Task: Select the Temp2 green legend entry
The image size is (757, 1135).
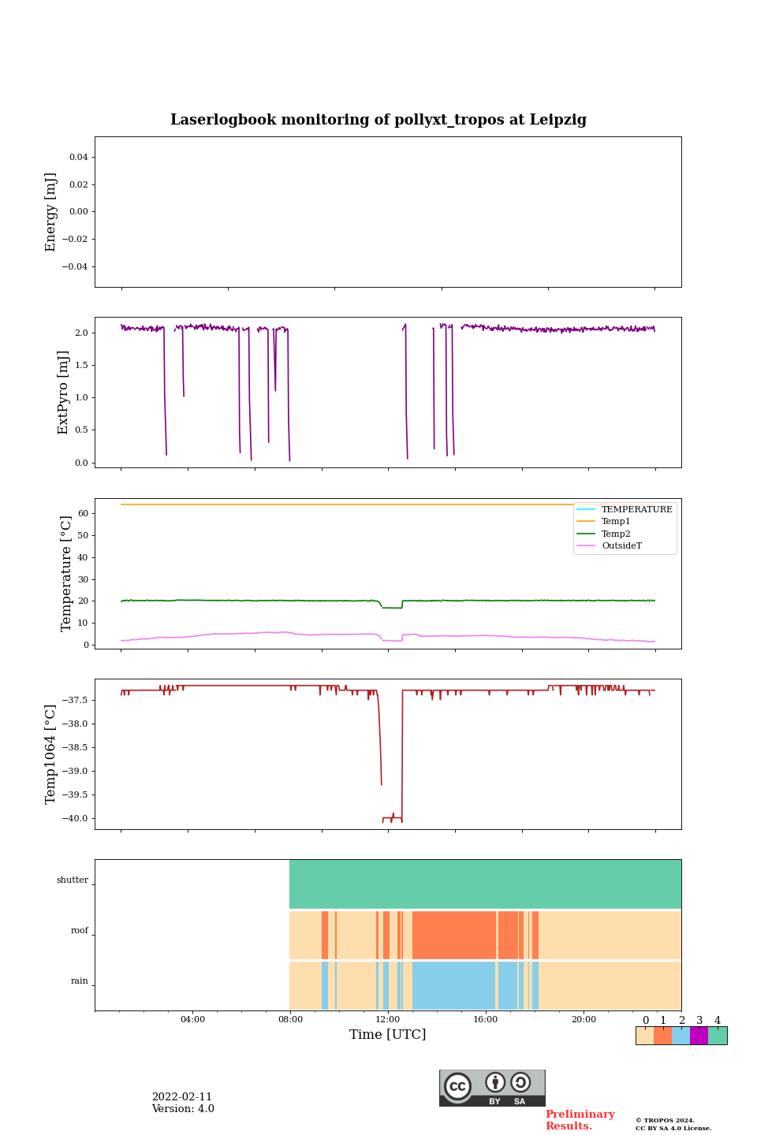Action: tap(616, 534)
